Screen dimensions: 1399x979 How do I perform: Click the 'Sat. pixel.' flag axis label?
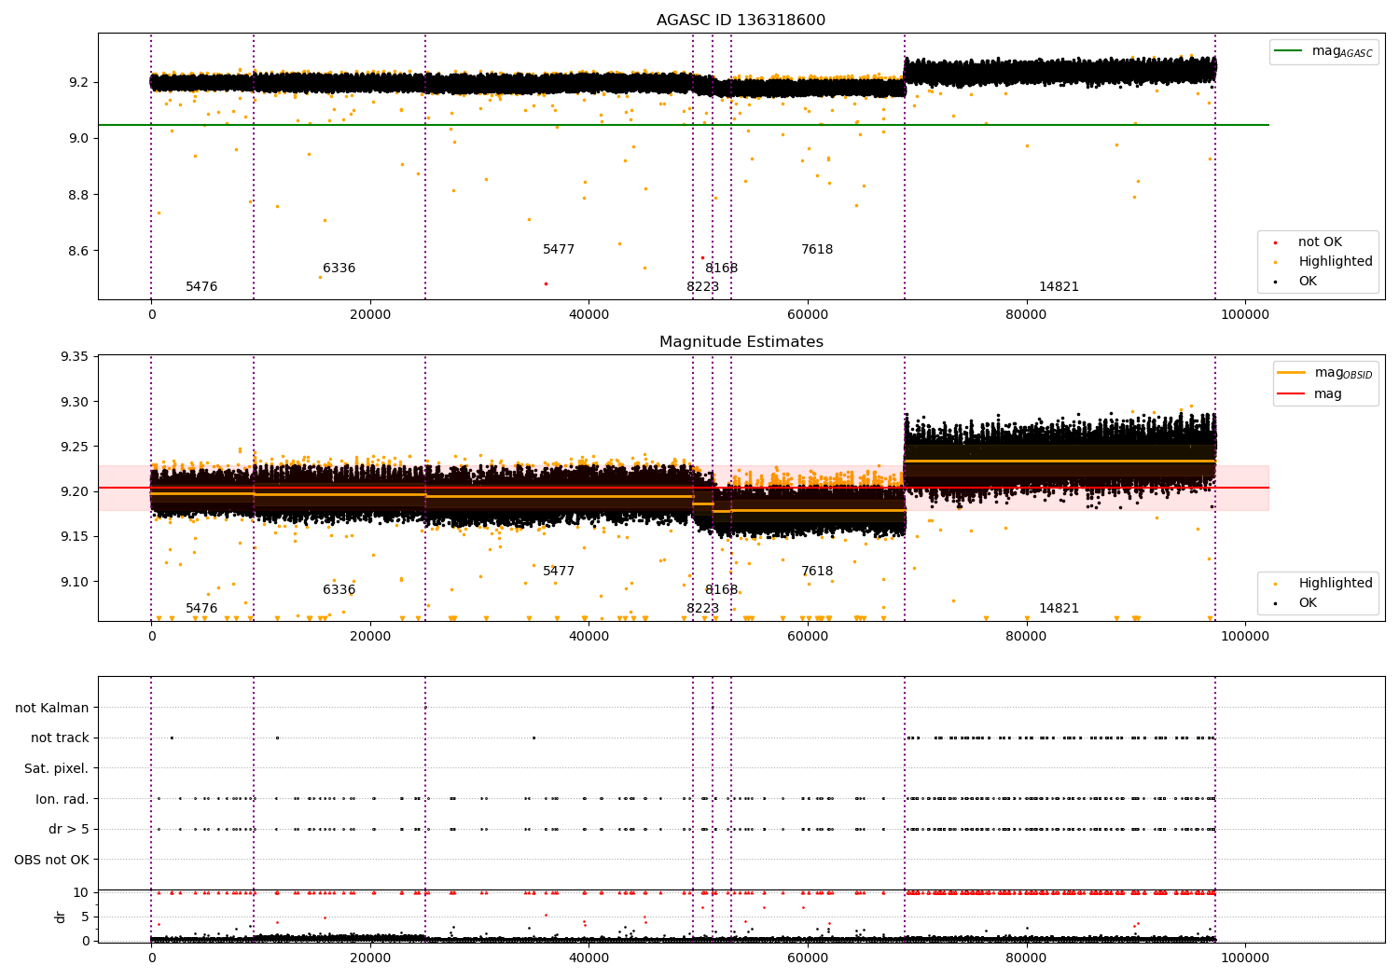57,769
